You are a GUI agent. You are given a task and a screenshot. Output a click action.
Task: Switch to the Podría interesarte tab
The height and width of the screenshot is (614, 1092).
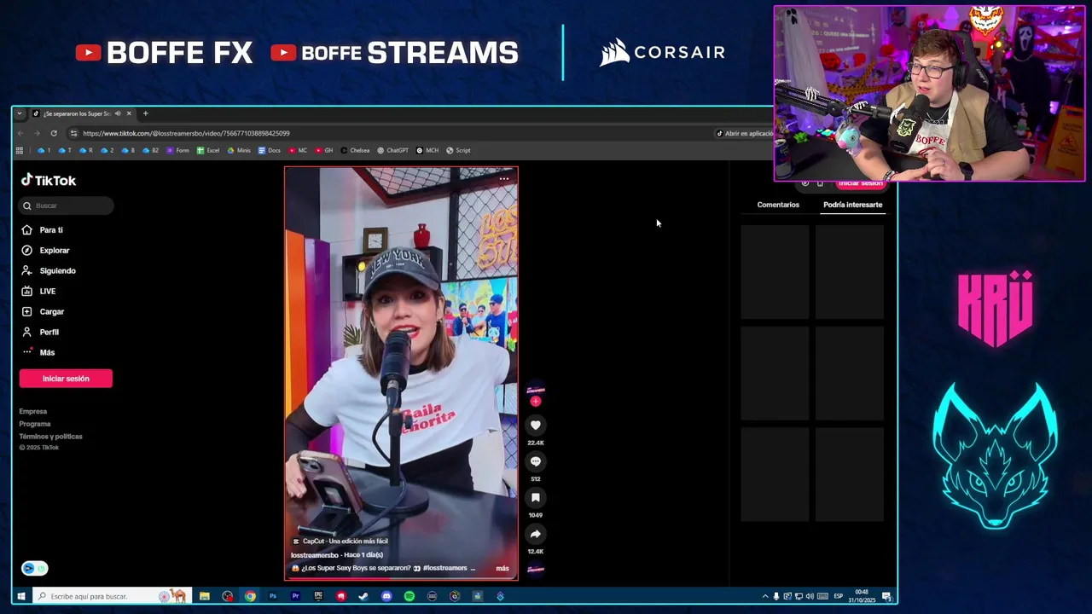pos(852,205)
